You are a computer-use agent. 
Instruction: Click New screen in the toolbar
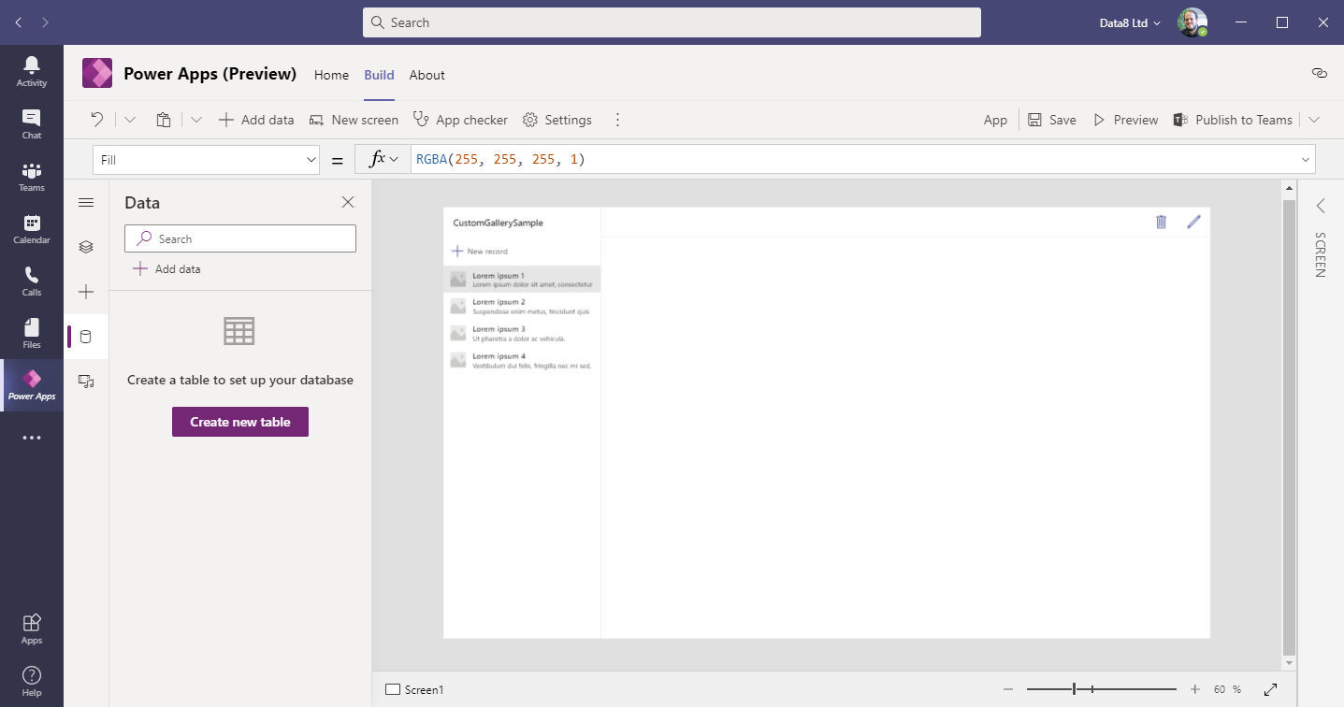point(354,120)
